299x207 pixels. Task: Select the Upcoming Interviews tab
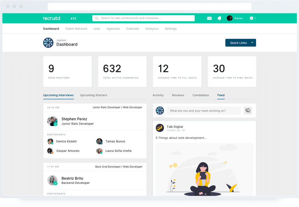click(x=58, y=95)
